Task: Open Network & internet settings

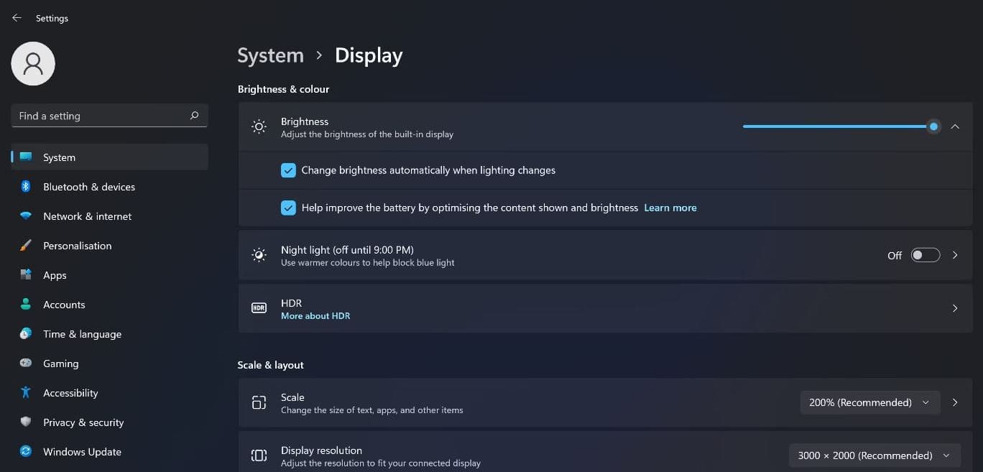Action: (110, 216)
